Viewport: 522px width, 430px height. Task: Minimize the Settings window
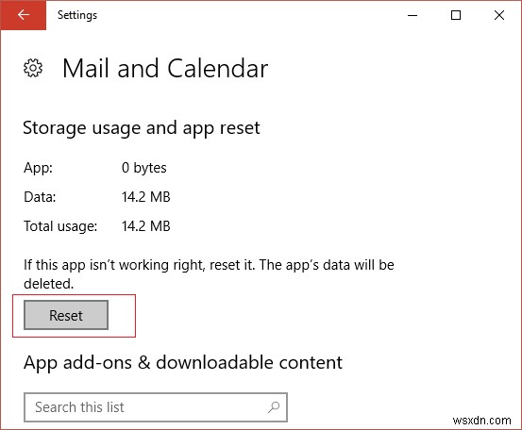point(413,15)
